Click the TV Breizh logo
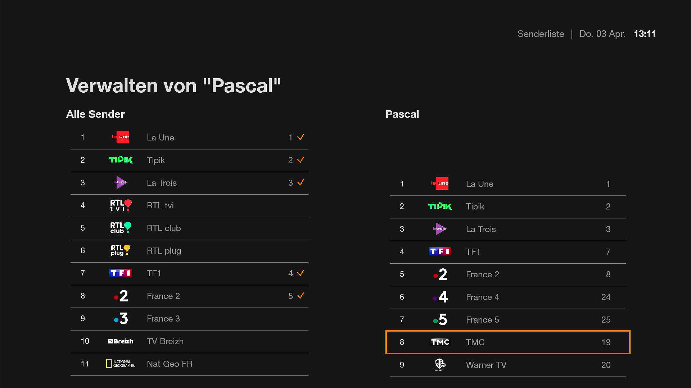 point(121,341)
